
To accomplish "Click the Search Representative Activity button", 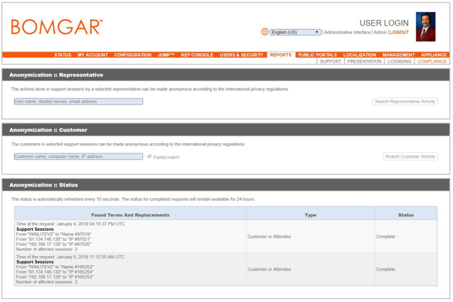I will (x=405, y=101).
